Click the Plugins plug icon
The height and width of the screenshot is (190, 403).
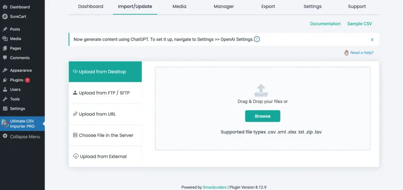pyautogui.click(x=5, y=80)
